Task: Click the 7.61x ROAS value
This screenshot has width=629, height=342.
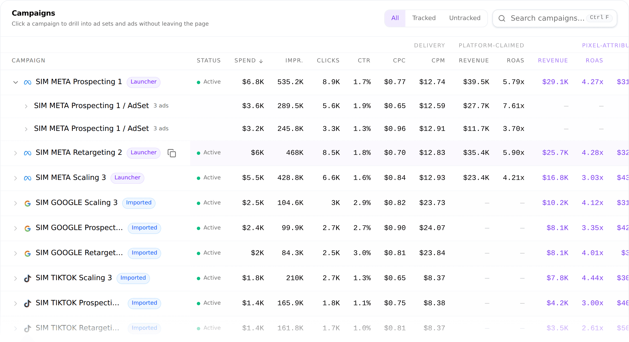Action: [x=514, y=106]
